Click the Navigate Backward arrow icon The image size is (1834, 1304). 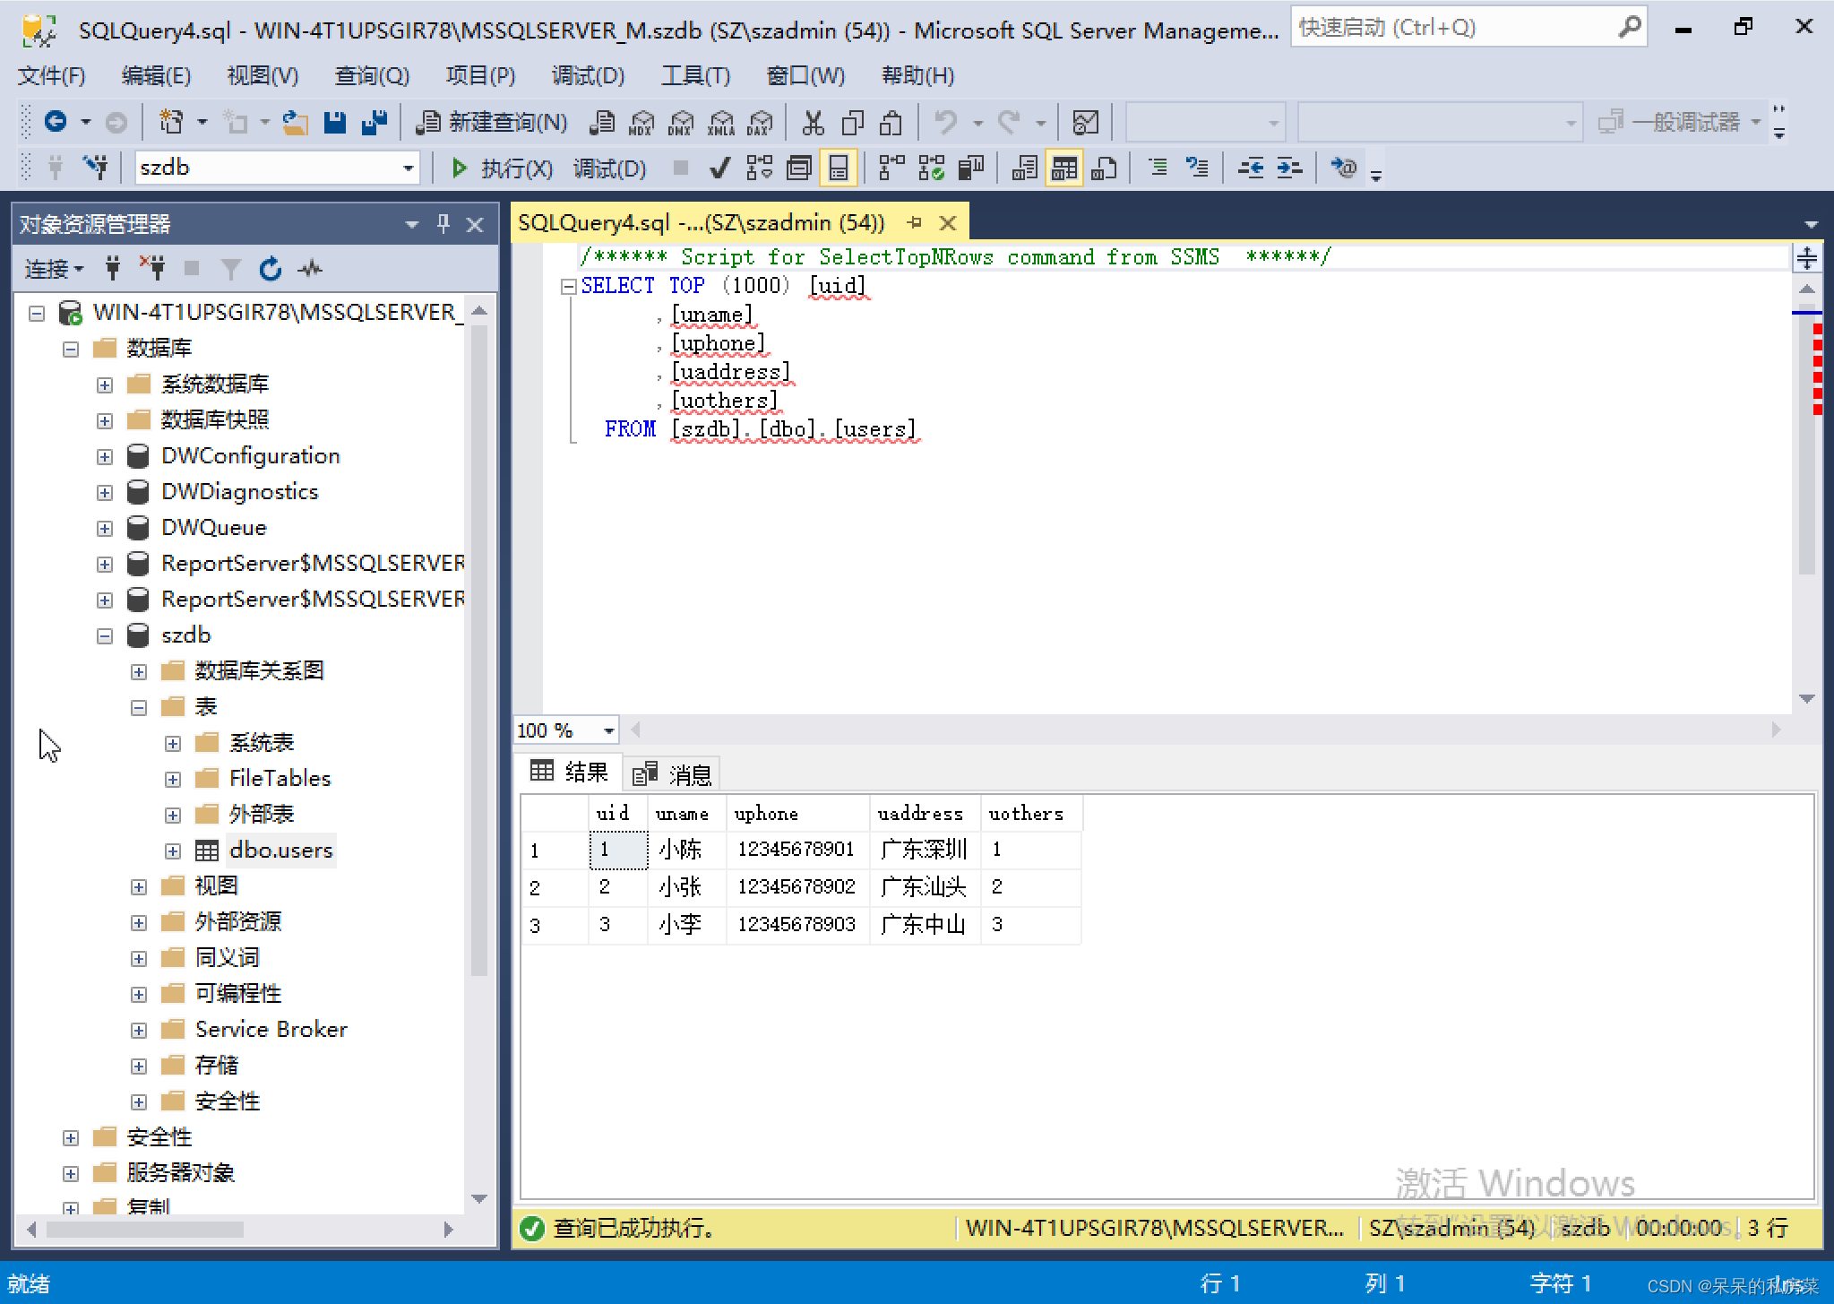[56, 121]
